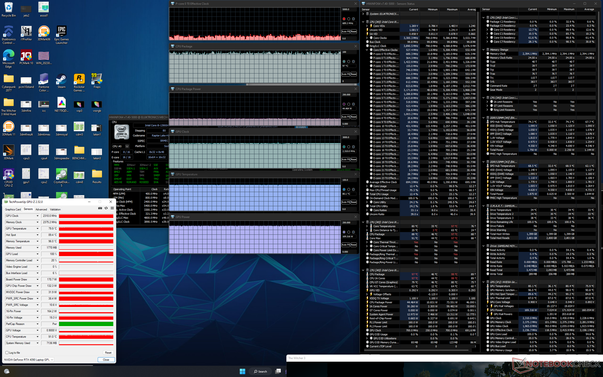
Task: Expand the Core VIDs tree node
Action: pos(367,26)
